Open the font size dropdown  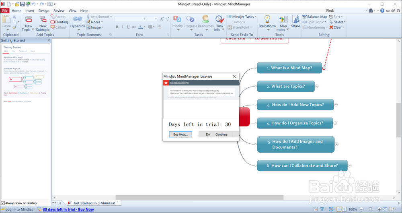pyautogui.click(x=155, y=19)
